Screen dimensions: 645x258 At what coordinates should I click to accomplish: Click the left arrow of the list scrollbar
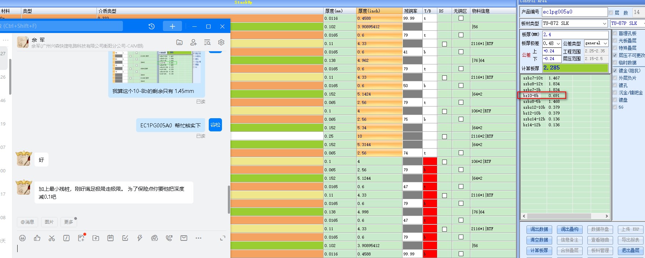pyautogui.click(x=524, y=216)
